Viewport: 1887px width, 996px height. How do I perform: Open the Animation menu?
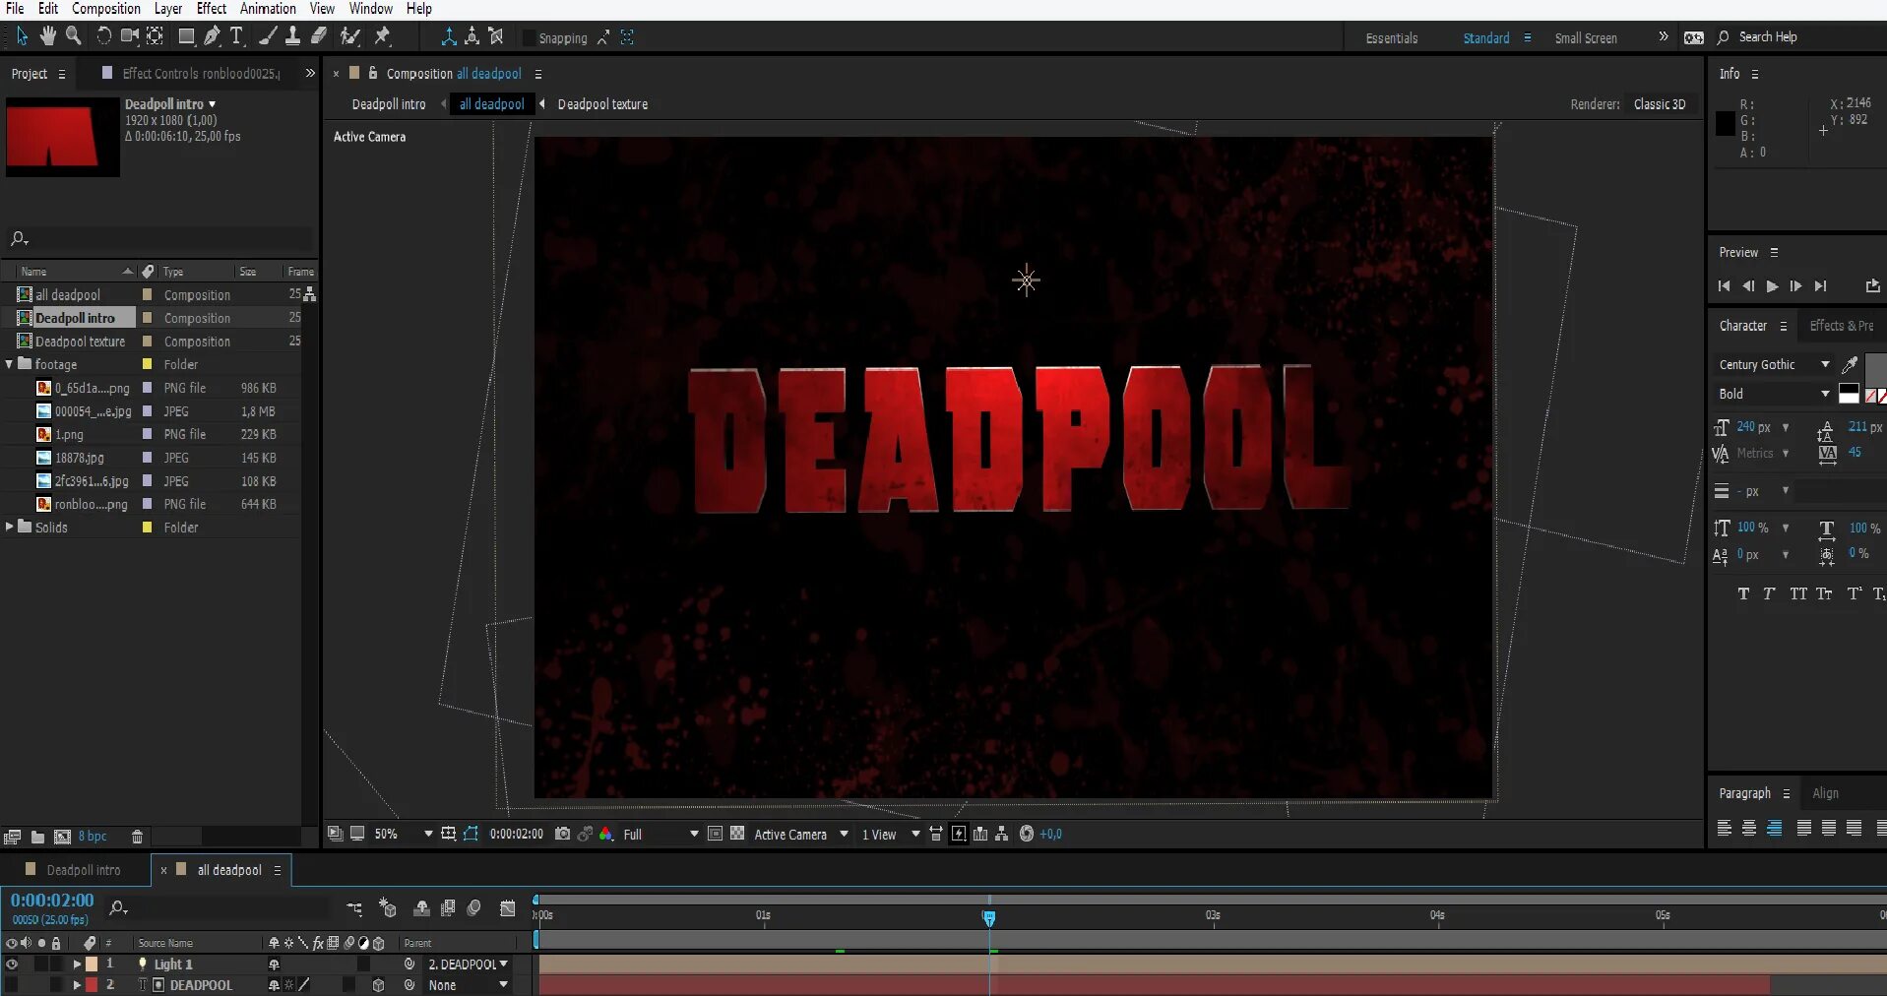coord(268,9)
